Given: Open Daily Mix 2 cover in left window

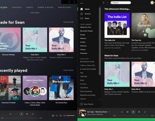Looking at the screenshot, I should point(61,40).
